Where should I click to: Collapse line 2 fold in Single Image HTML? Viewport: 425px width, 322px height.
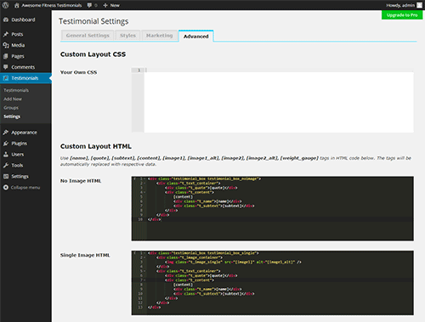pos(144,257)
